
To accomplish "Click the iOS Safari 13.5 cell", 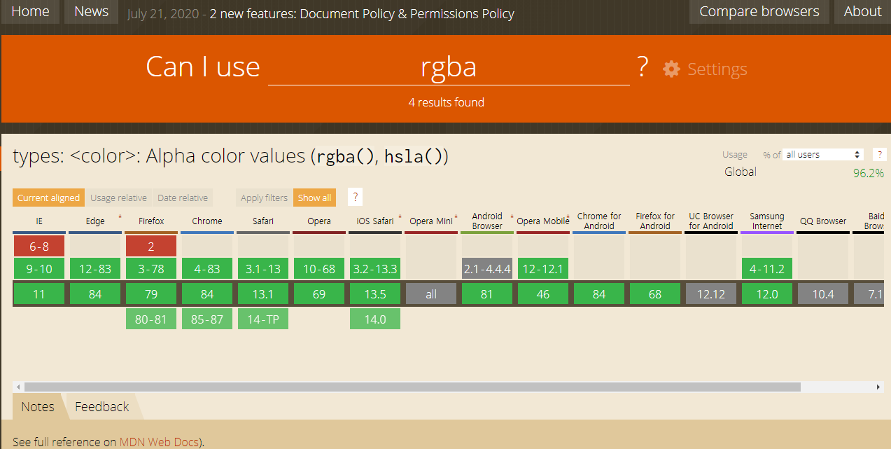I will (x=375, y=294).
